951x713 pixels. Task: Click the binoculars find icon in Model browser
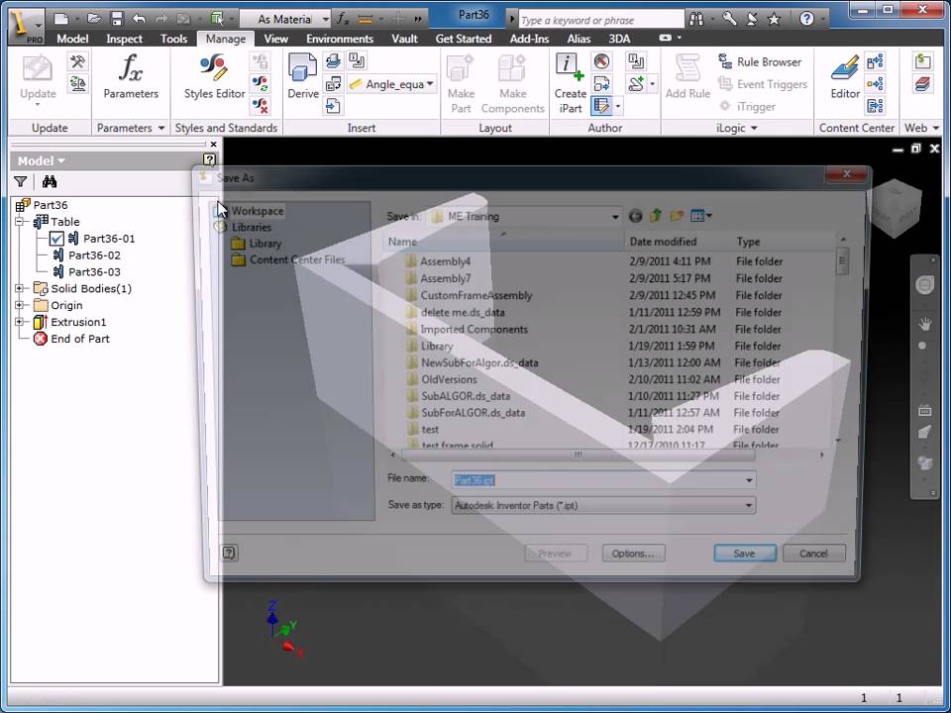[x=50, y=181]
